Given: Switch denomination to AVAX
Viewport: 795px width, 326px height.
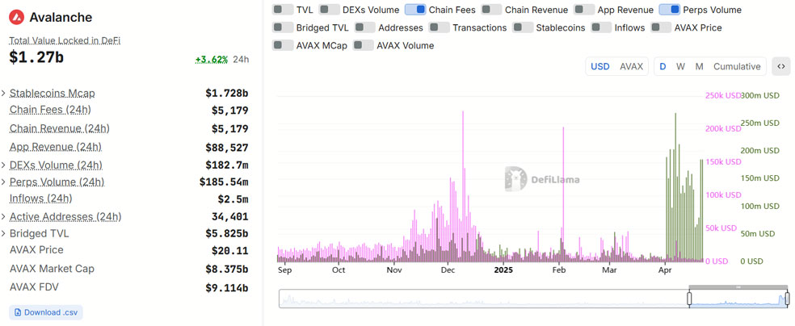Looking at the screenshot, I should [631, 66].
